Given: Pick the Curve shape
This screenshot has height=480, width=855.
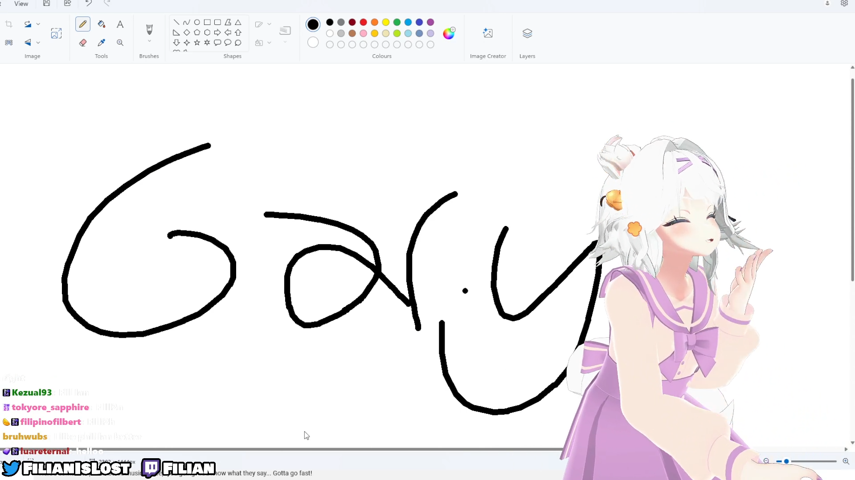Looking at the screenshot, I should pos(187,22).
